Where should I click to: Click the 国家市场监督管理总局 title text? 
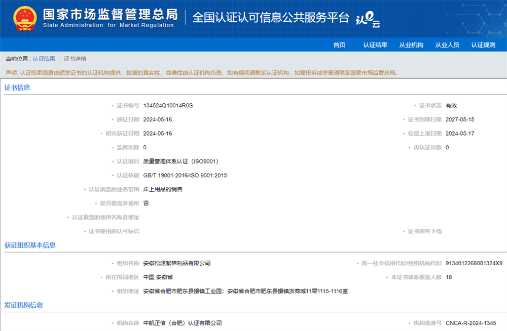click(x=110, y=14)
